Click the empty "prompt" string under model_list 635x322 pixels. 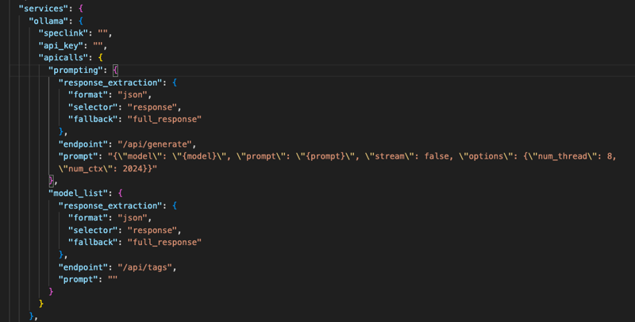pyautogui.click(x=113, y=279)
